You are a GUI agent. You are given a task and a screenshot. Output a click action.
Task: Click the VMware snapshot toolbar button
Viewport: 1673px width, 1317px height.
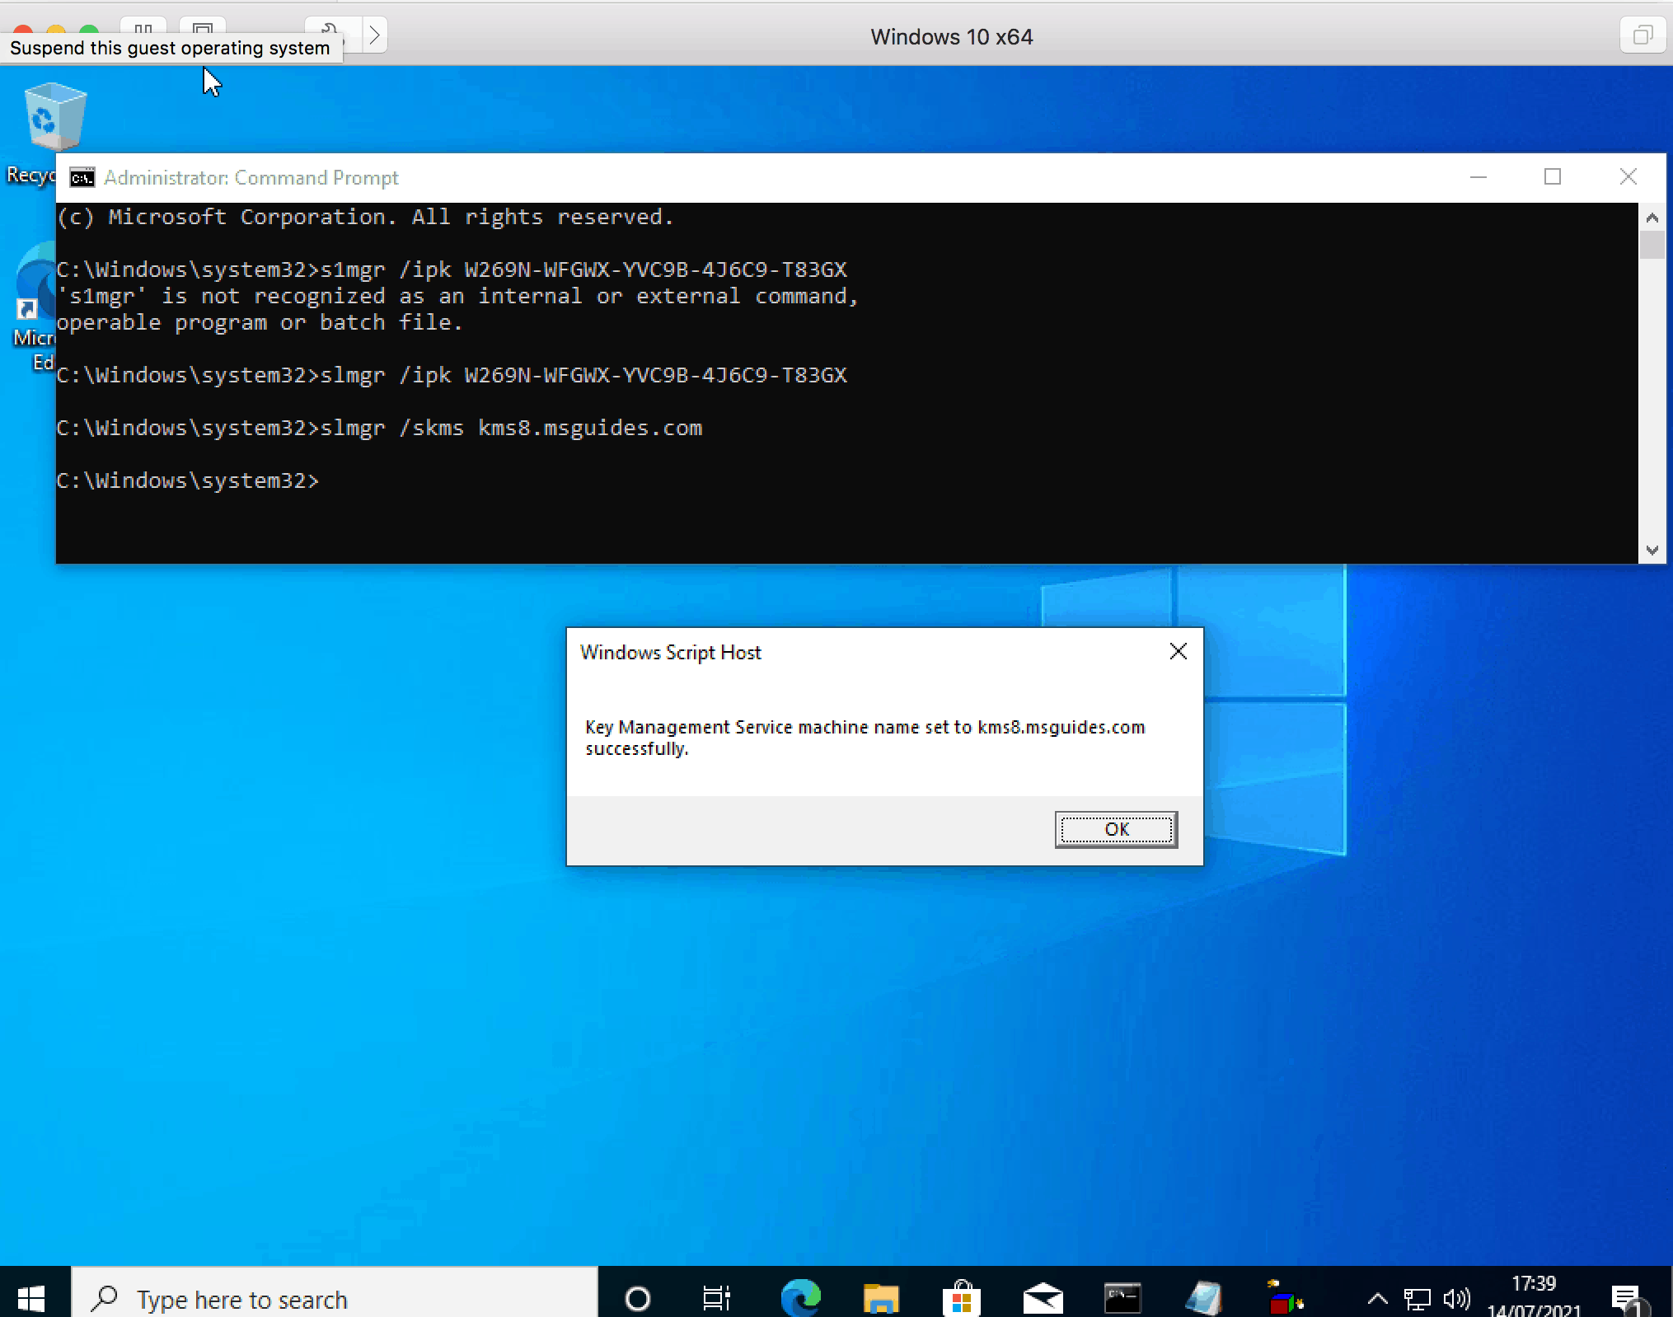pos(203,26)
